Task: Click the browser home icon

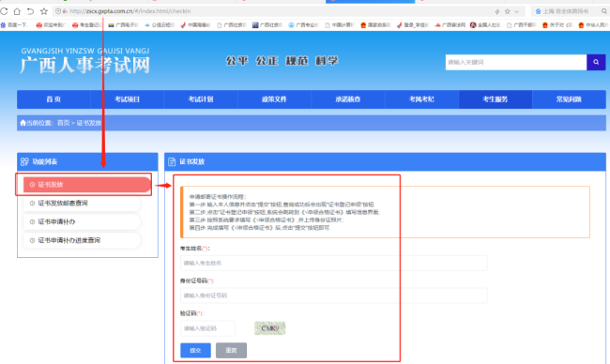Action: pos(17,11)
